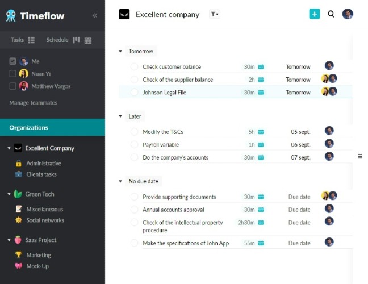The height and width of the screenshot is (284, 368).
Task: Collapse the Saas Project tree arrow
Action: (9, 240)
